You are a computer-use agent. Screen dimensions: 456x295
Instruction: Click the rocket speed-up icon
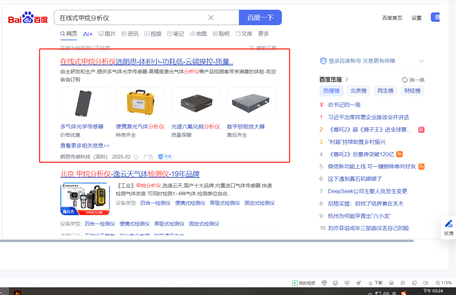pyautogui.click(x=359, y=283)
